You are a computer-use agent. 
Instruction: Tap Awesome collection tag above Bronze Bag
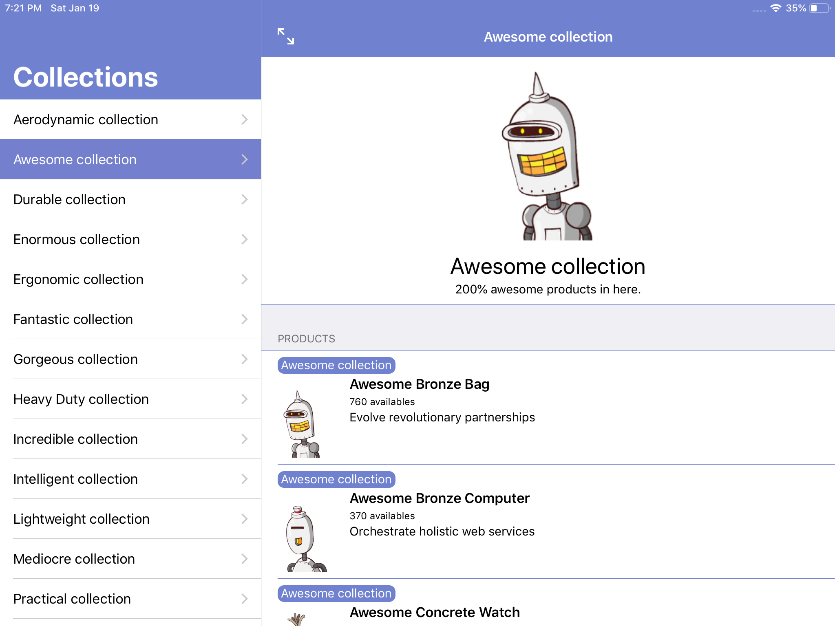coord(336,365)
